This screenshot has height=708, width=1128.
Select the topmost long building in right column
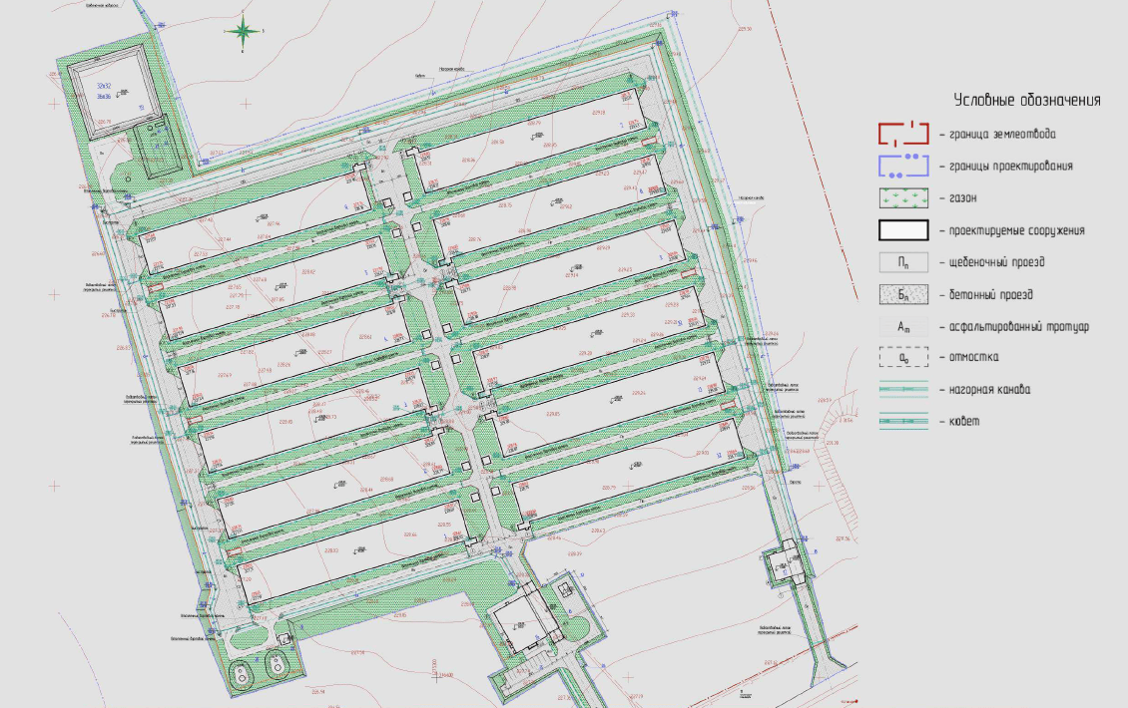(529, 141)
